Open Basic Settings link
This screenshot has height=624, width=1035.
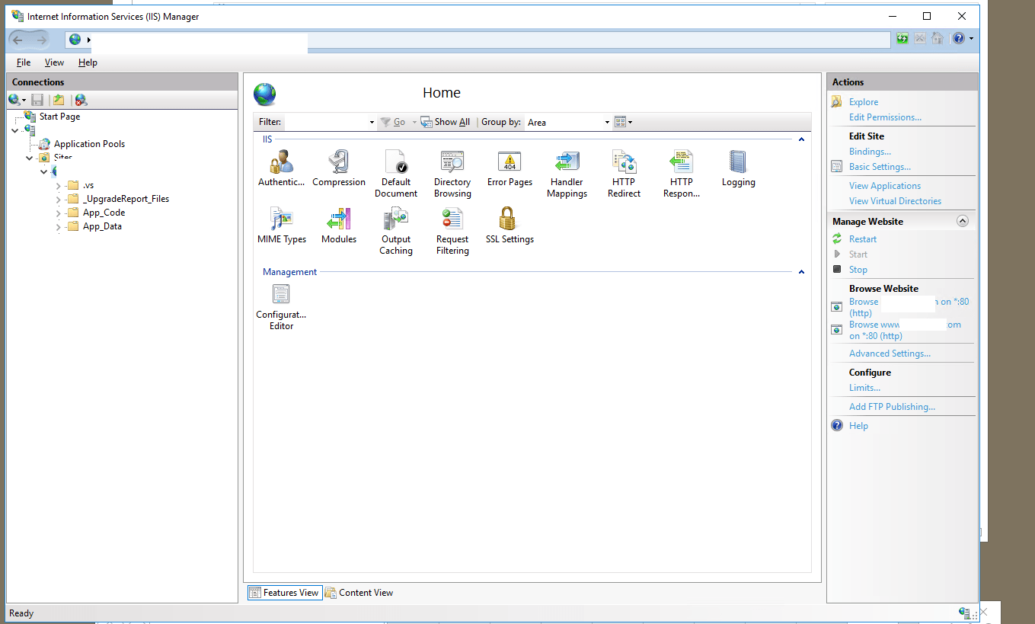click(880, 167)
